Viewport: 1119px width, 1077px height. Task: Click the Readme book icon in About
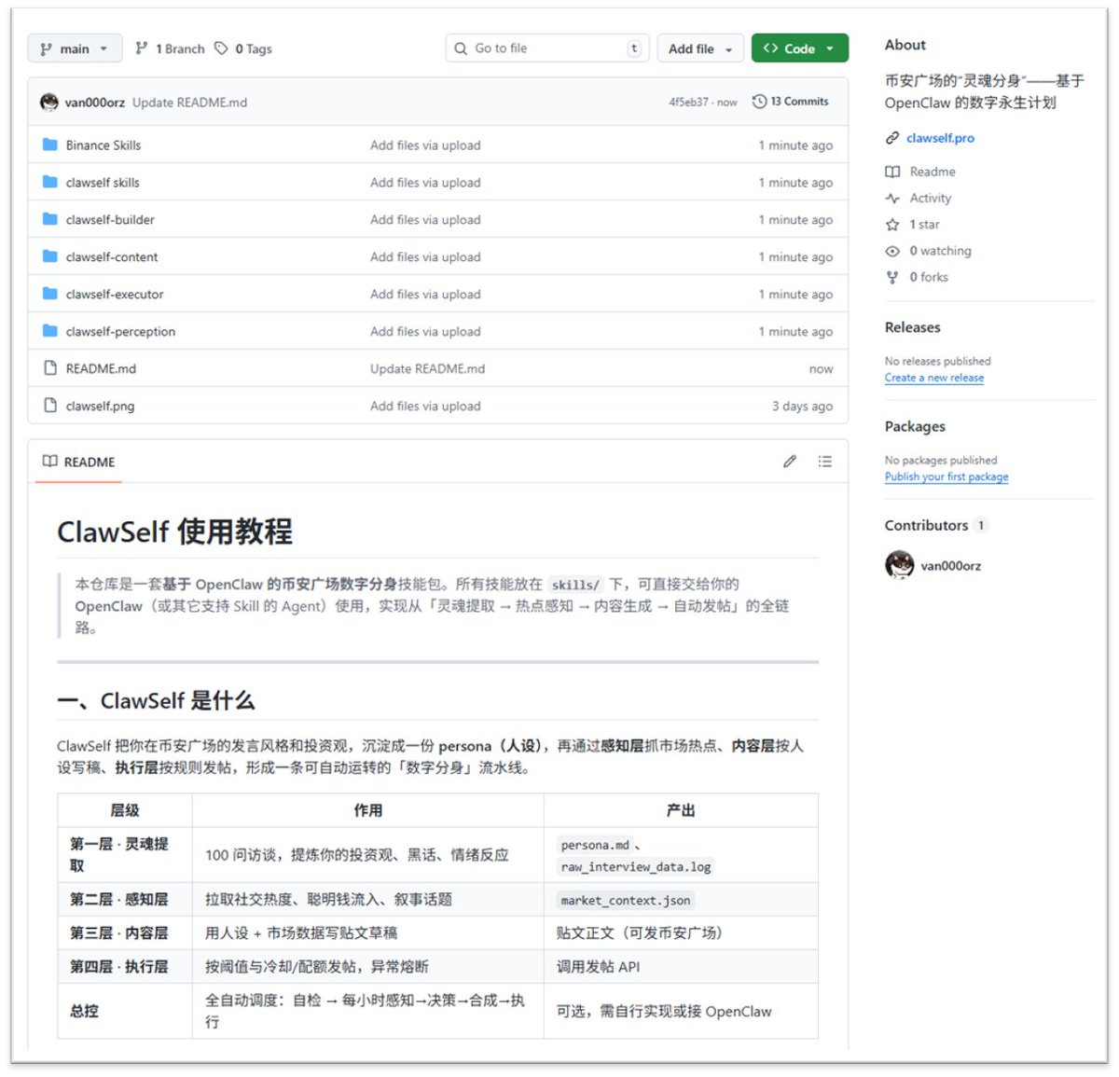(x=892, y=172)
